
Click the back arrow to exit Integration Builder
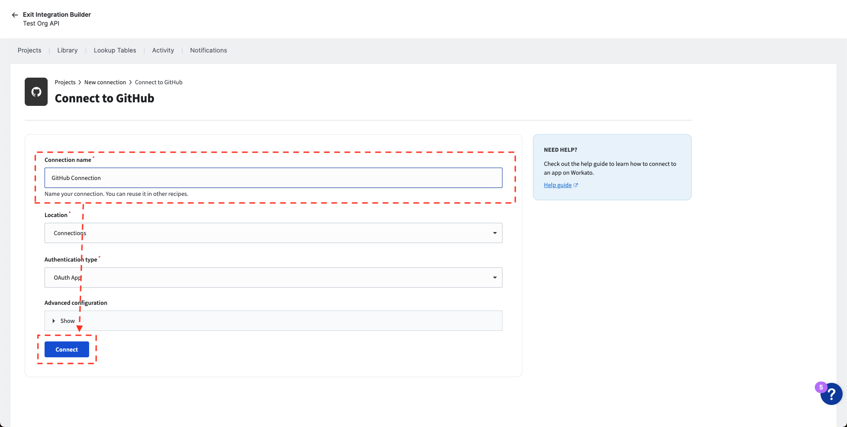(15, 15)
